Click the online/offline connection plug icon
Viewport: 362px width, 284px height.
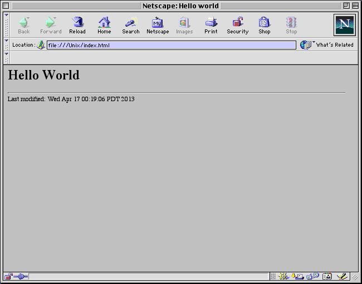click(21, 276)
